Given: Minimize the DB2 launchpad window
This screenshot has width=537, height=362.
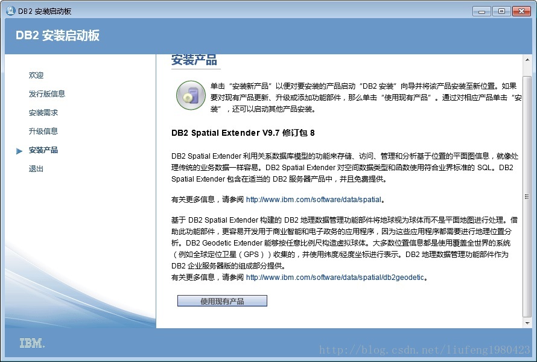Looking at the screenshot, I should [x=481, y=11].
